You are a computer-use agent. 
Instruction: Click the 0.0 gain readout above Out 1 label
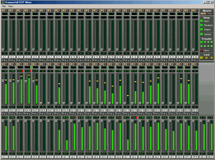coord(5,107)
